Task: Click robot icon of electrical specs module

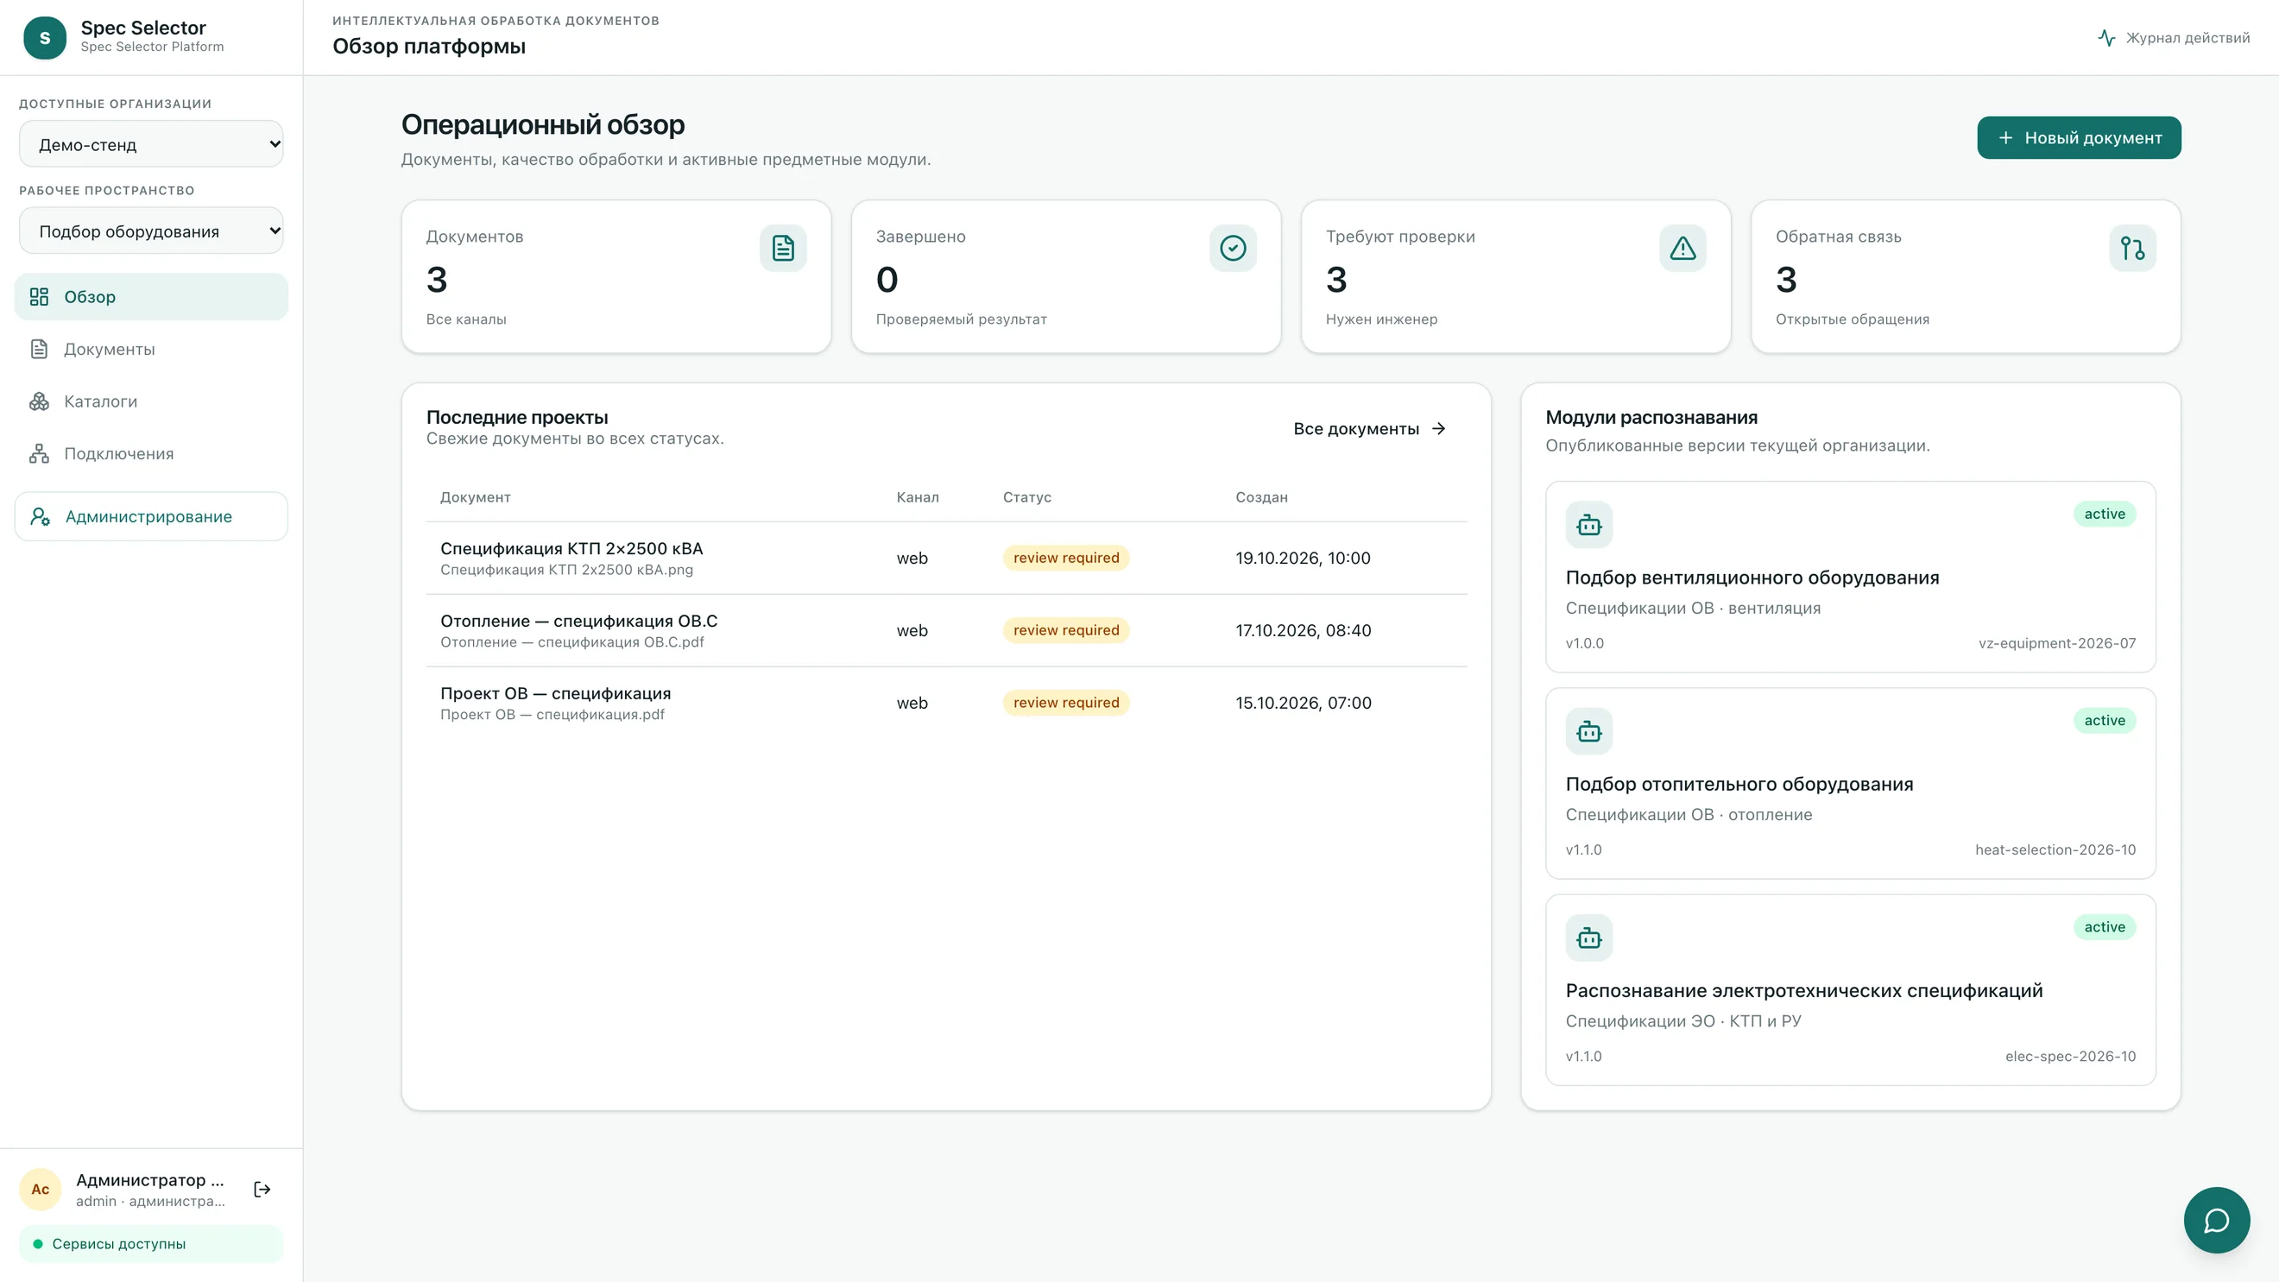Action: tap(1589, 938)
